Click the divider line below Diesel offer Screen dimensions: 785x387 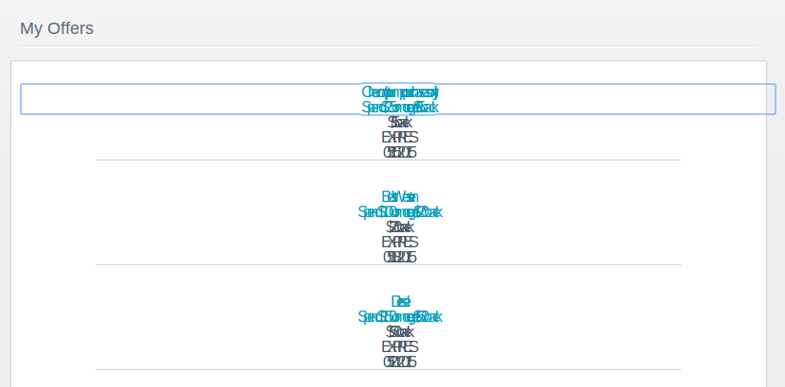[x=388, y=369]
